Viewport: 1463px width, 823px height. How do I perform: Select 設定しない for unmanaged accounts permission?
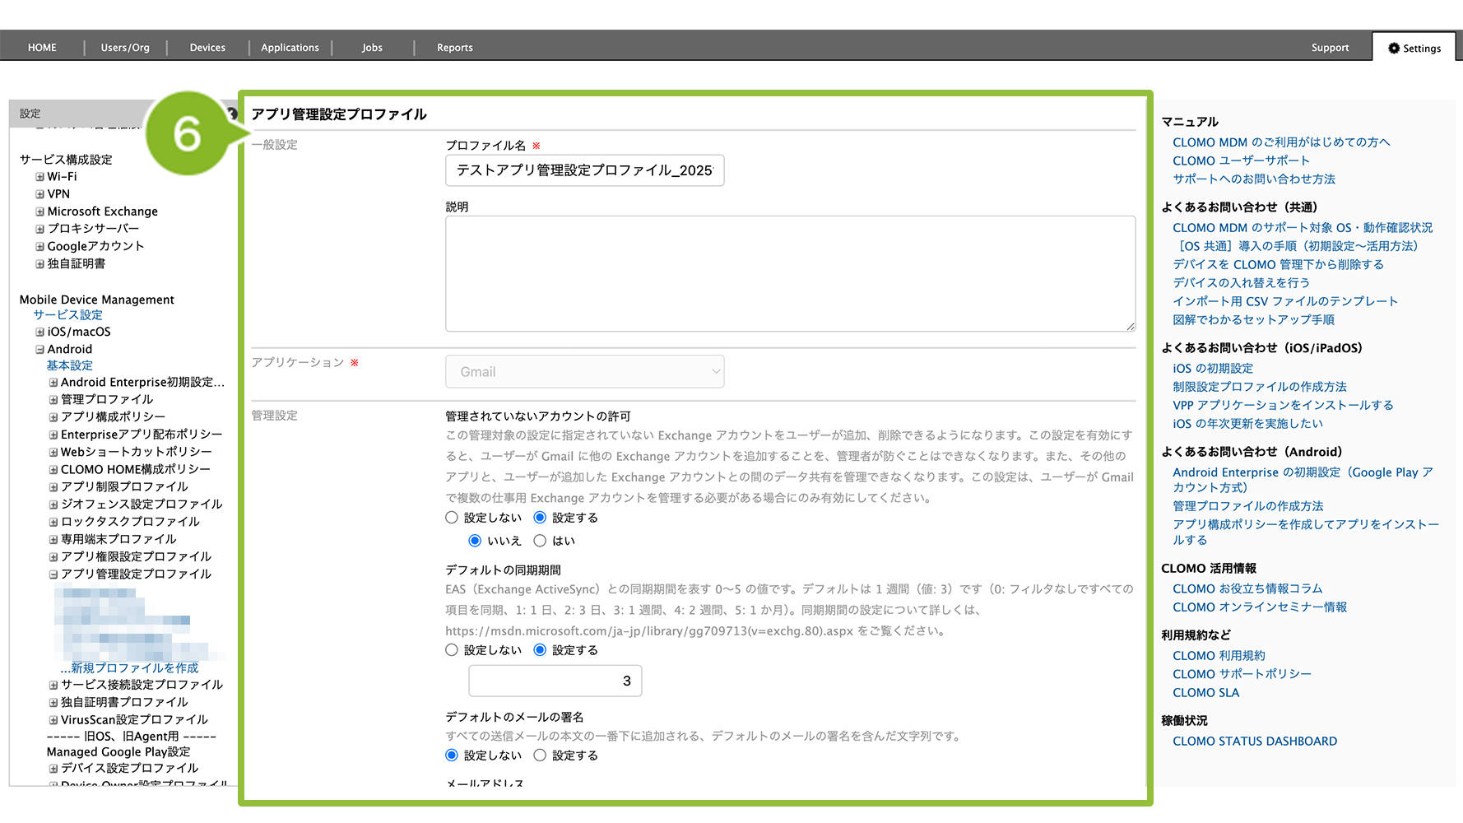point(452,518)
